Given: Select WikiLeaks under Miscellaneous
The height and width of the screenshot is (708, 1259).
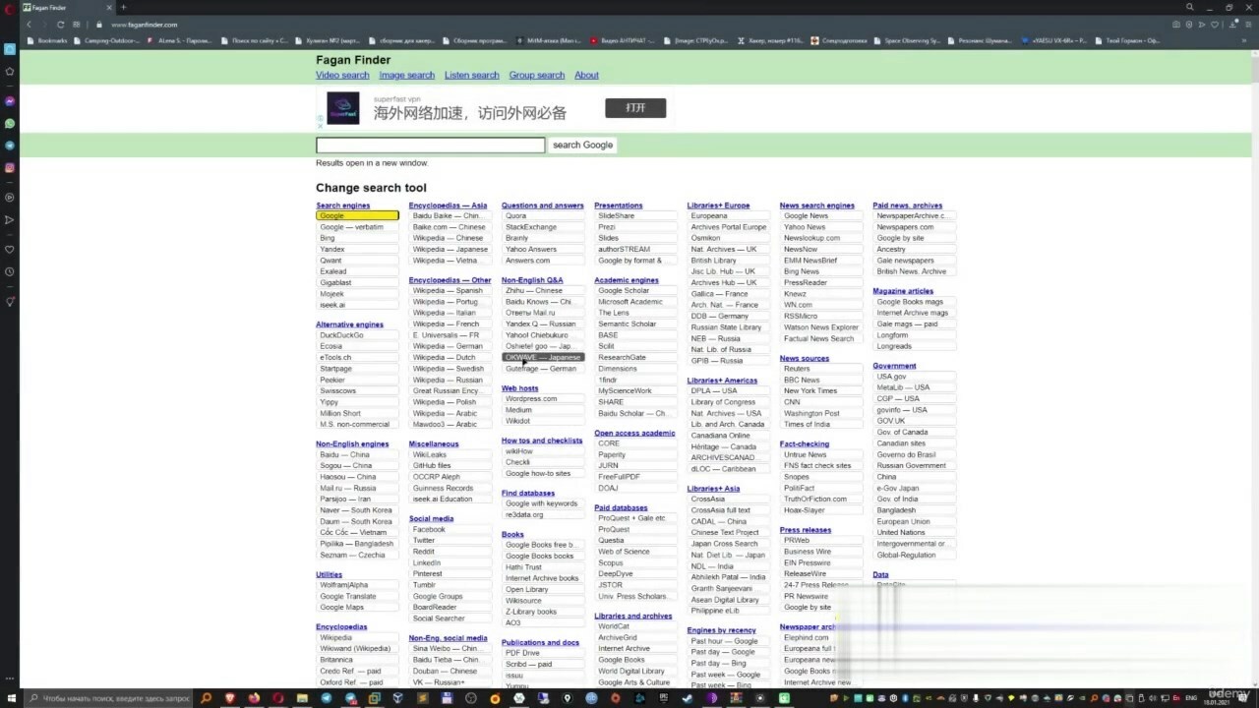Looking at the screenshot, I should (x=450, y=454).
